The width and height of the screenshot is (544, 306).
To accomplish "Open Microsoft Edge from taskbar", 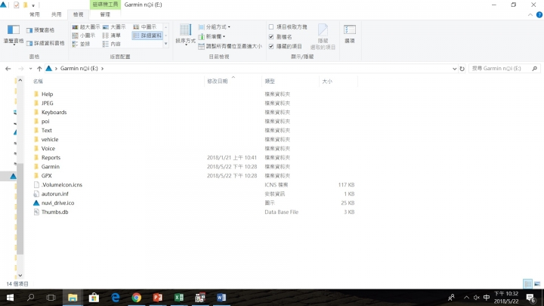I will (x=115, y=298).
